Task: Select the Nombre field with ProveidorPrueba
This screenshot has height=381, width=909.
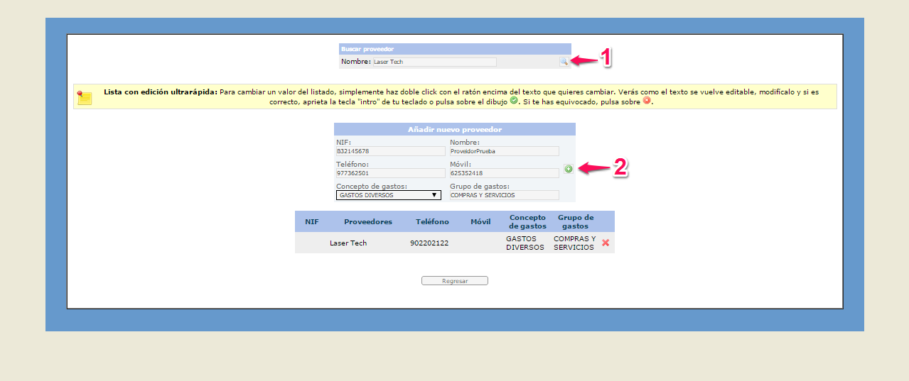Action: (504, 151)
